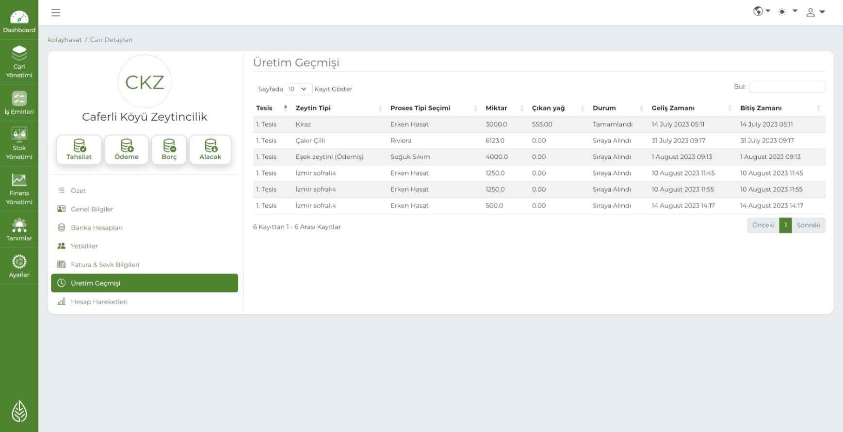Click the Cari Detayları breadcrumb
Viewport: 843px width, 432px height.
pyautogui.click(x=111, y=40)
